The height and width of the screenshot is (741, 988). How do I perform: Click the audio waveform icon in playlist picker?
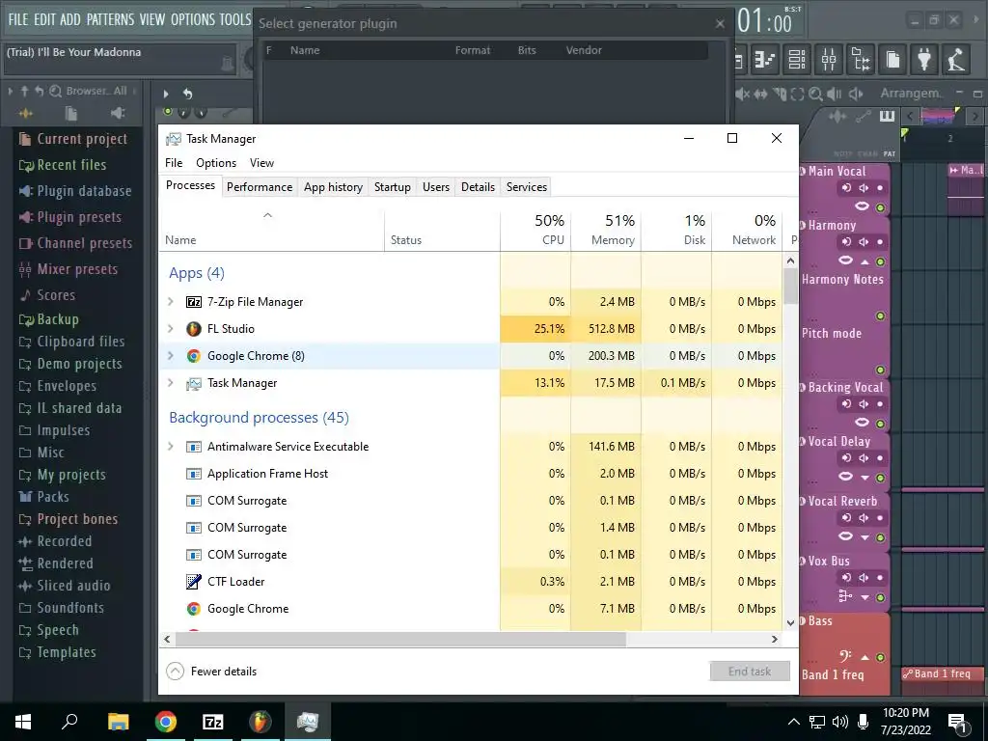(x=837, y=116)
